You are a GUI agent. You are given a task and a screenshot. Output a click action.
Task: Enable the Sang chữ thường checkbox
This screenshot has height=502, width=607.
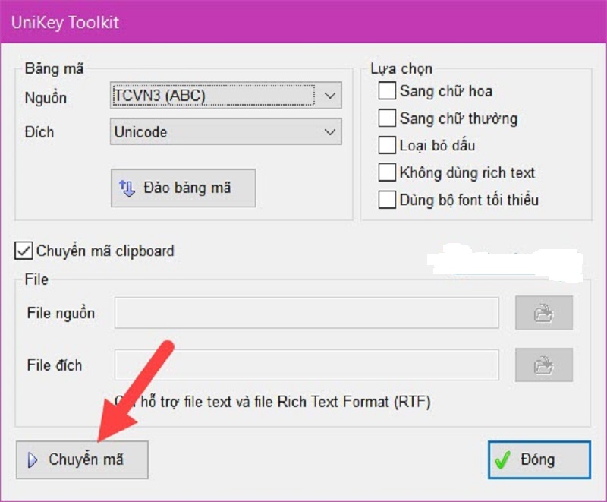pos(387,118)
